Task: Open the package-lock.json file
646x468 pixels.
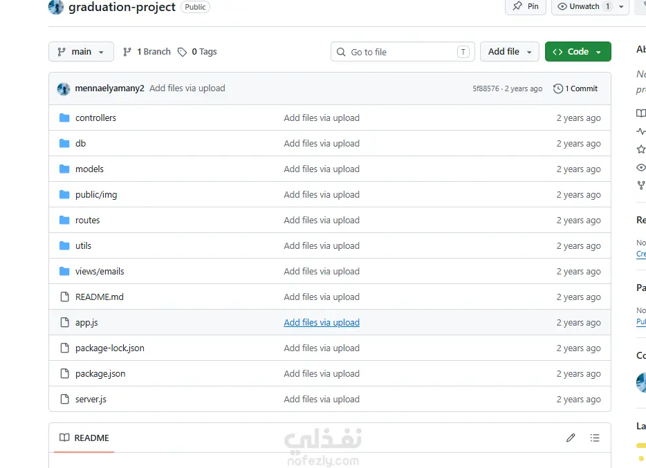Action: coord(109,348)
